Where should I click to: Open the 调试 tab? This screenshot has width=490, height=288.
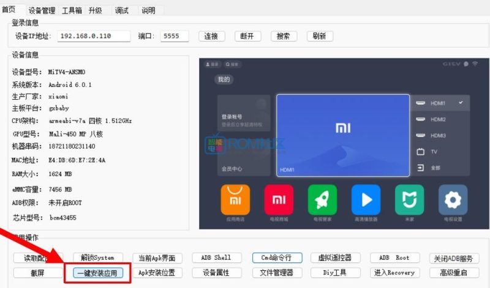click(121, 10)
